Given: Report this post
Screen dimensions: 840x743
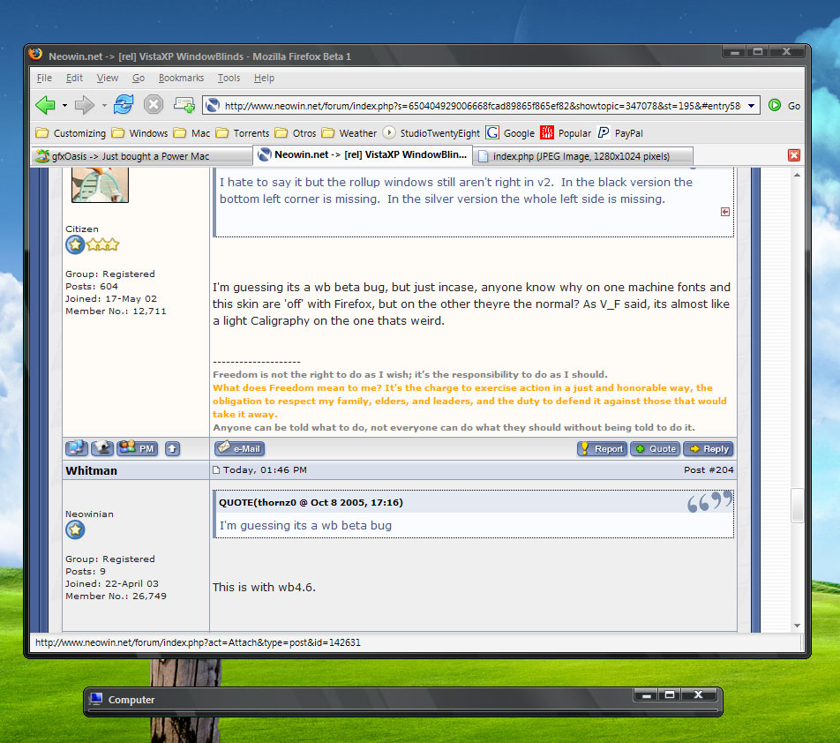Looking at the screenshot, I should [x=602, y=449].
